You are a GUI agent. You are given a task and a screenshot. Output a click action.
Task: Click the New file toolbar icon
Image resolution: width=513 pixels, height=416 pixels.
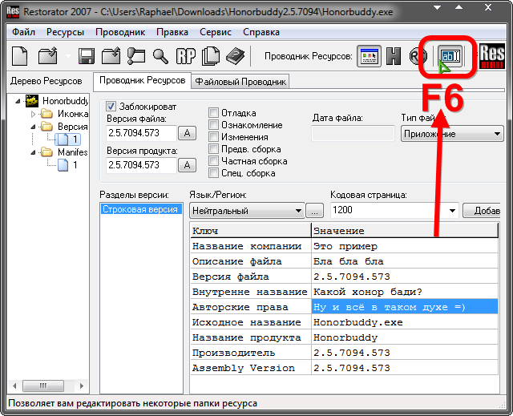20,56
